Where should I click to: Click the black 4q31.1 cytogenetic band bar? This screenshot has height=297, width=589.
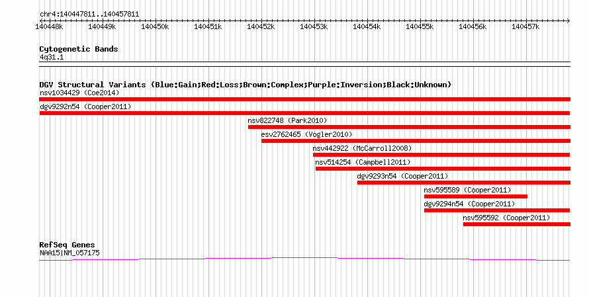tap(304, 64)
